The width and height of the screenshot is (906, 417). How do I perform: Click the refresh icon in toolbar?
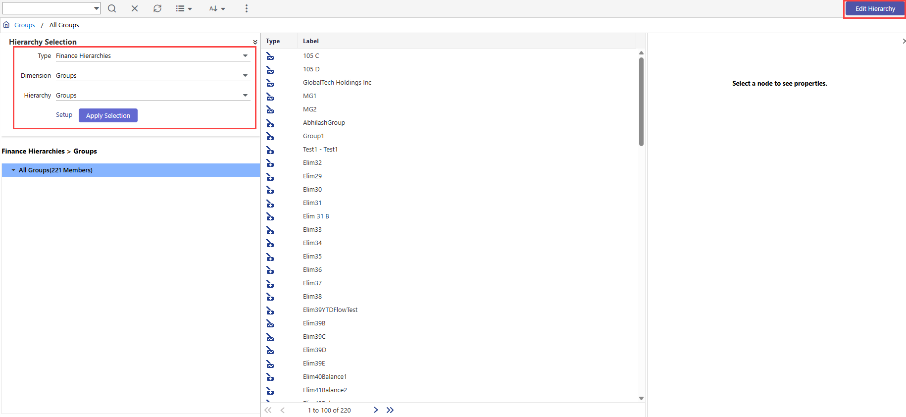[x=157, y=8]
